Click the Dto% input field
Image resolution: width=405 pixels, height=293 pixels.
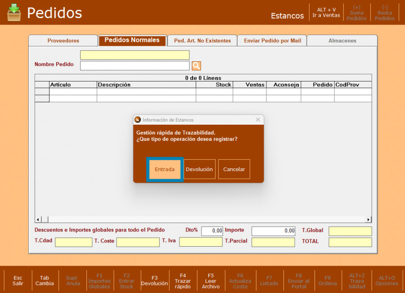point(212,231)
